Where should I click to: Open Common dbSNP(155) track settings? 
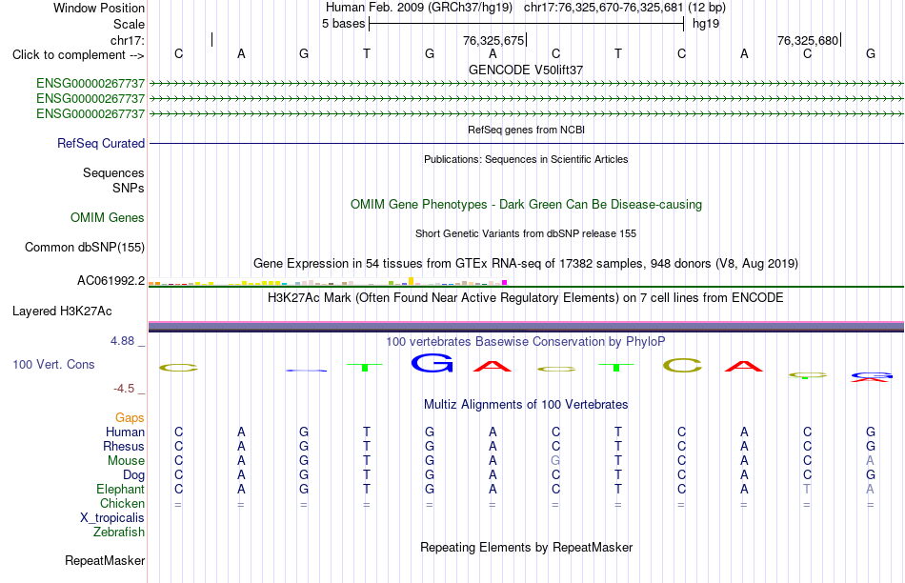pyautogui.click(x=85, y=247)
